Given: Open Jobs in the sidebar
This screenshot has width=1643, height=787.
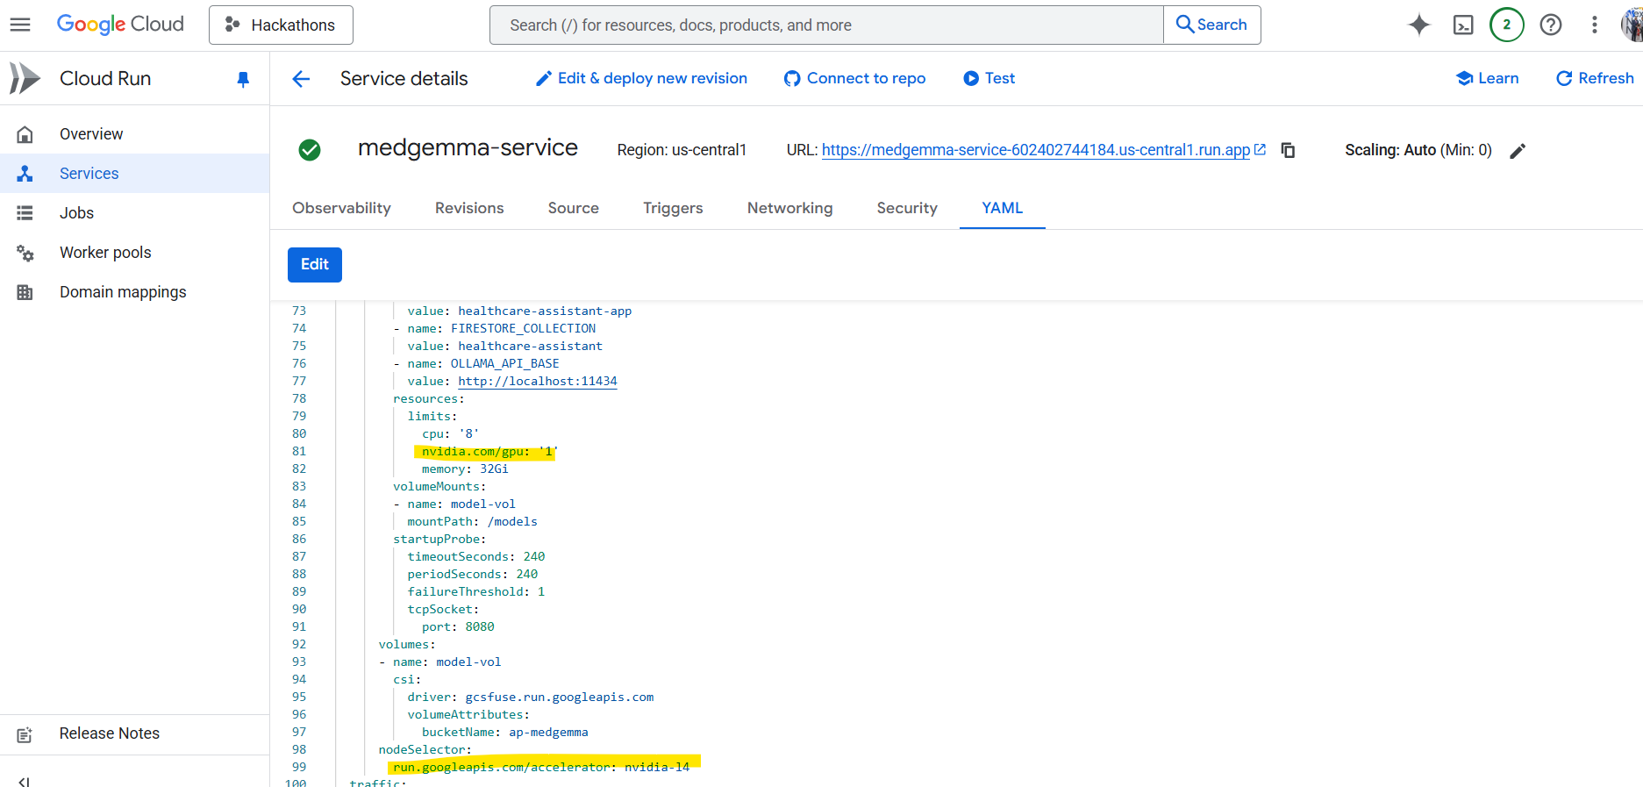Looking at the screenshot, I should coord(134,213).
